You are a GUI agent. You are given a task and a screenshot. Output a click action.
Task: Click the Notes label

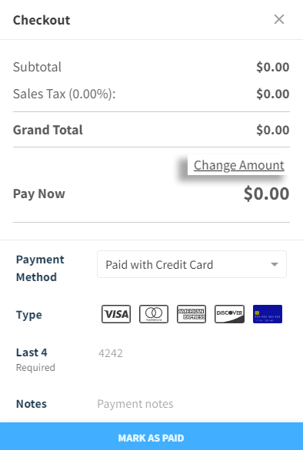(x=32, y=404)
